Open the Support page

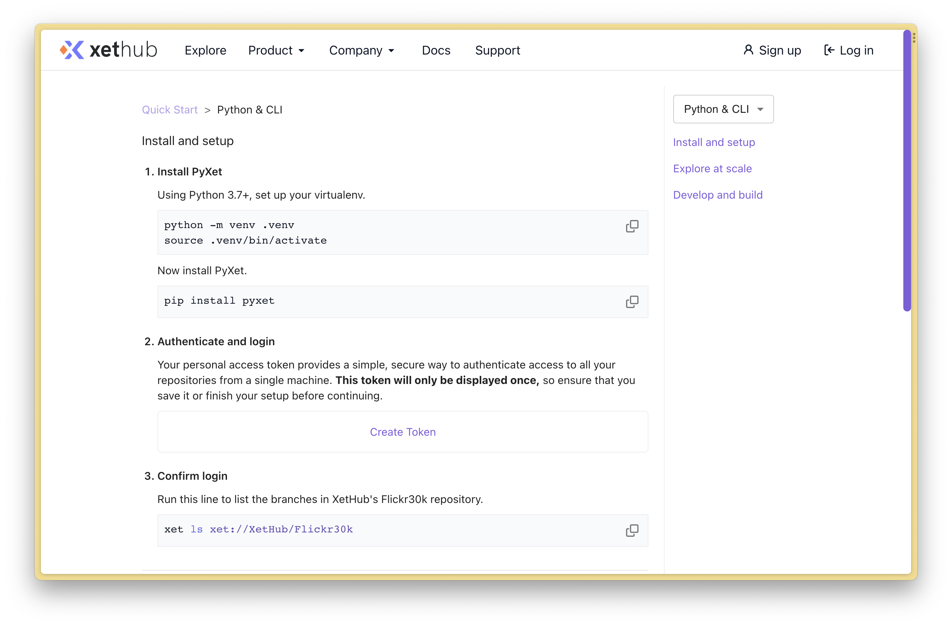click(497, 51)
